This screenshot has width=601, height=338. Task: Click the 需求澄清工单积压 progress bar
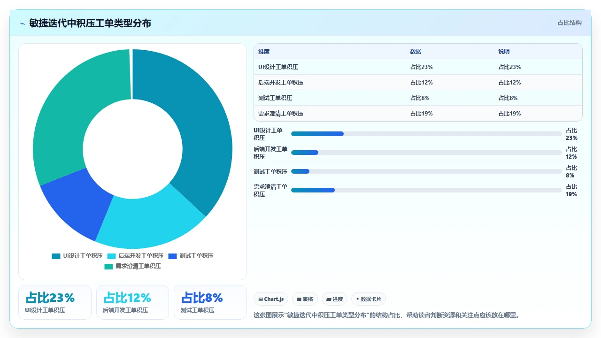click(426, 190)
